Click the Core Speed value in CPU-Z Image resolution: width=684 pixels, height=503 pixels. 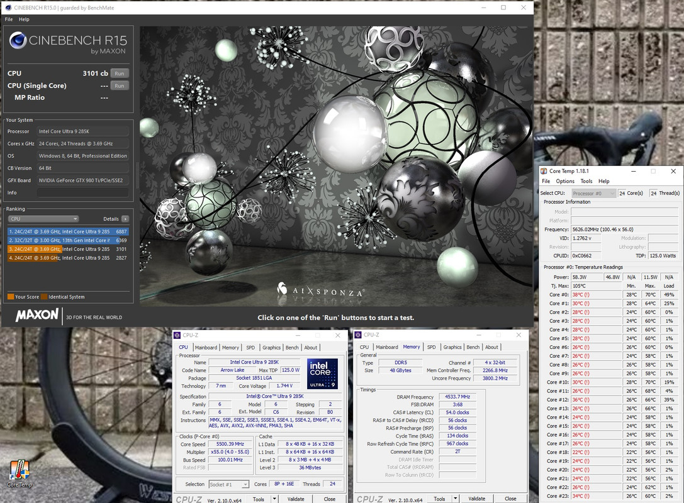click(x=230, y=444)
